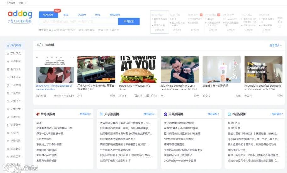Select the 10-28 周三 calendar day
Image resolution: width=287 pixels, height=173 pixels.
click(x=267, y=22)
